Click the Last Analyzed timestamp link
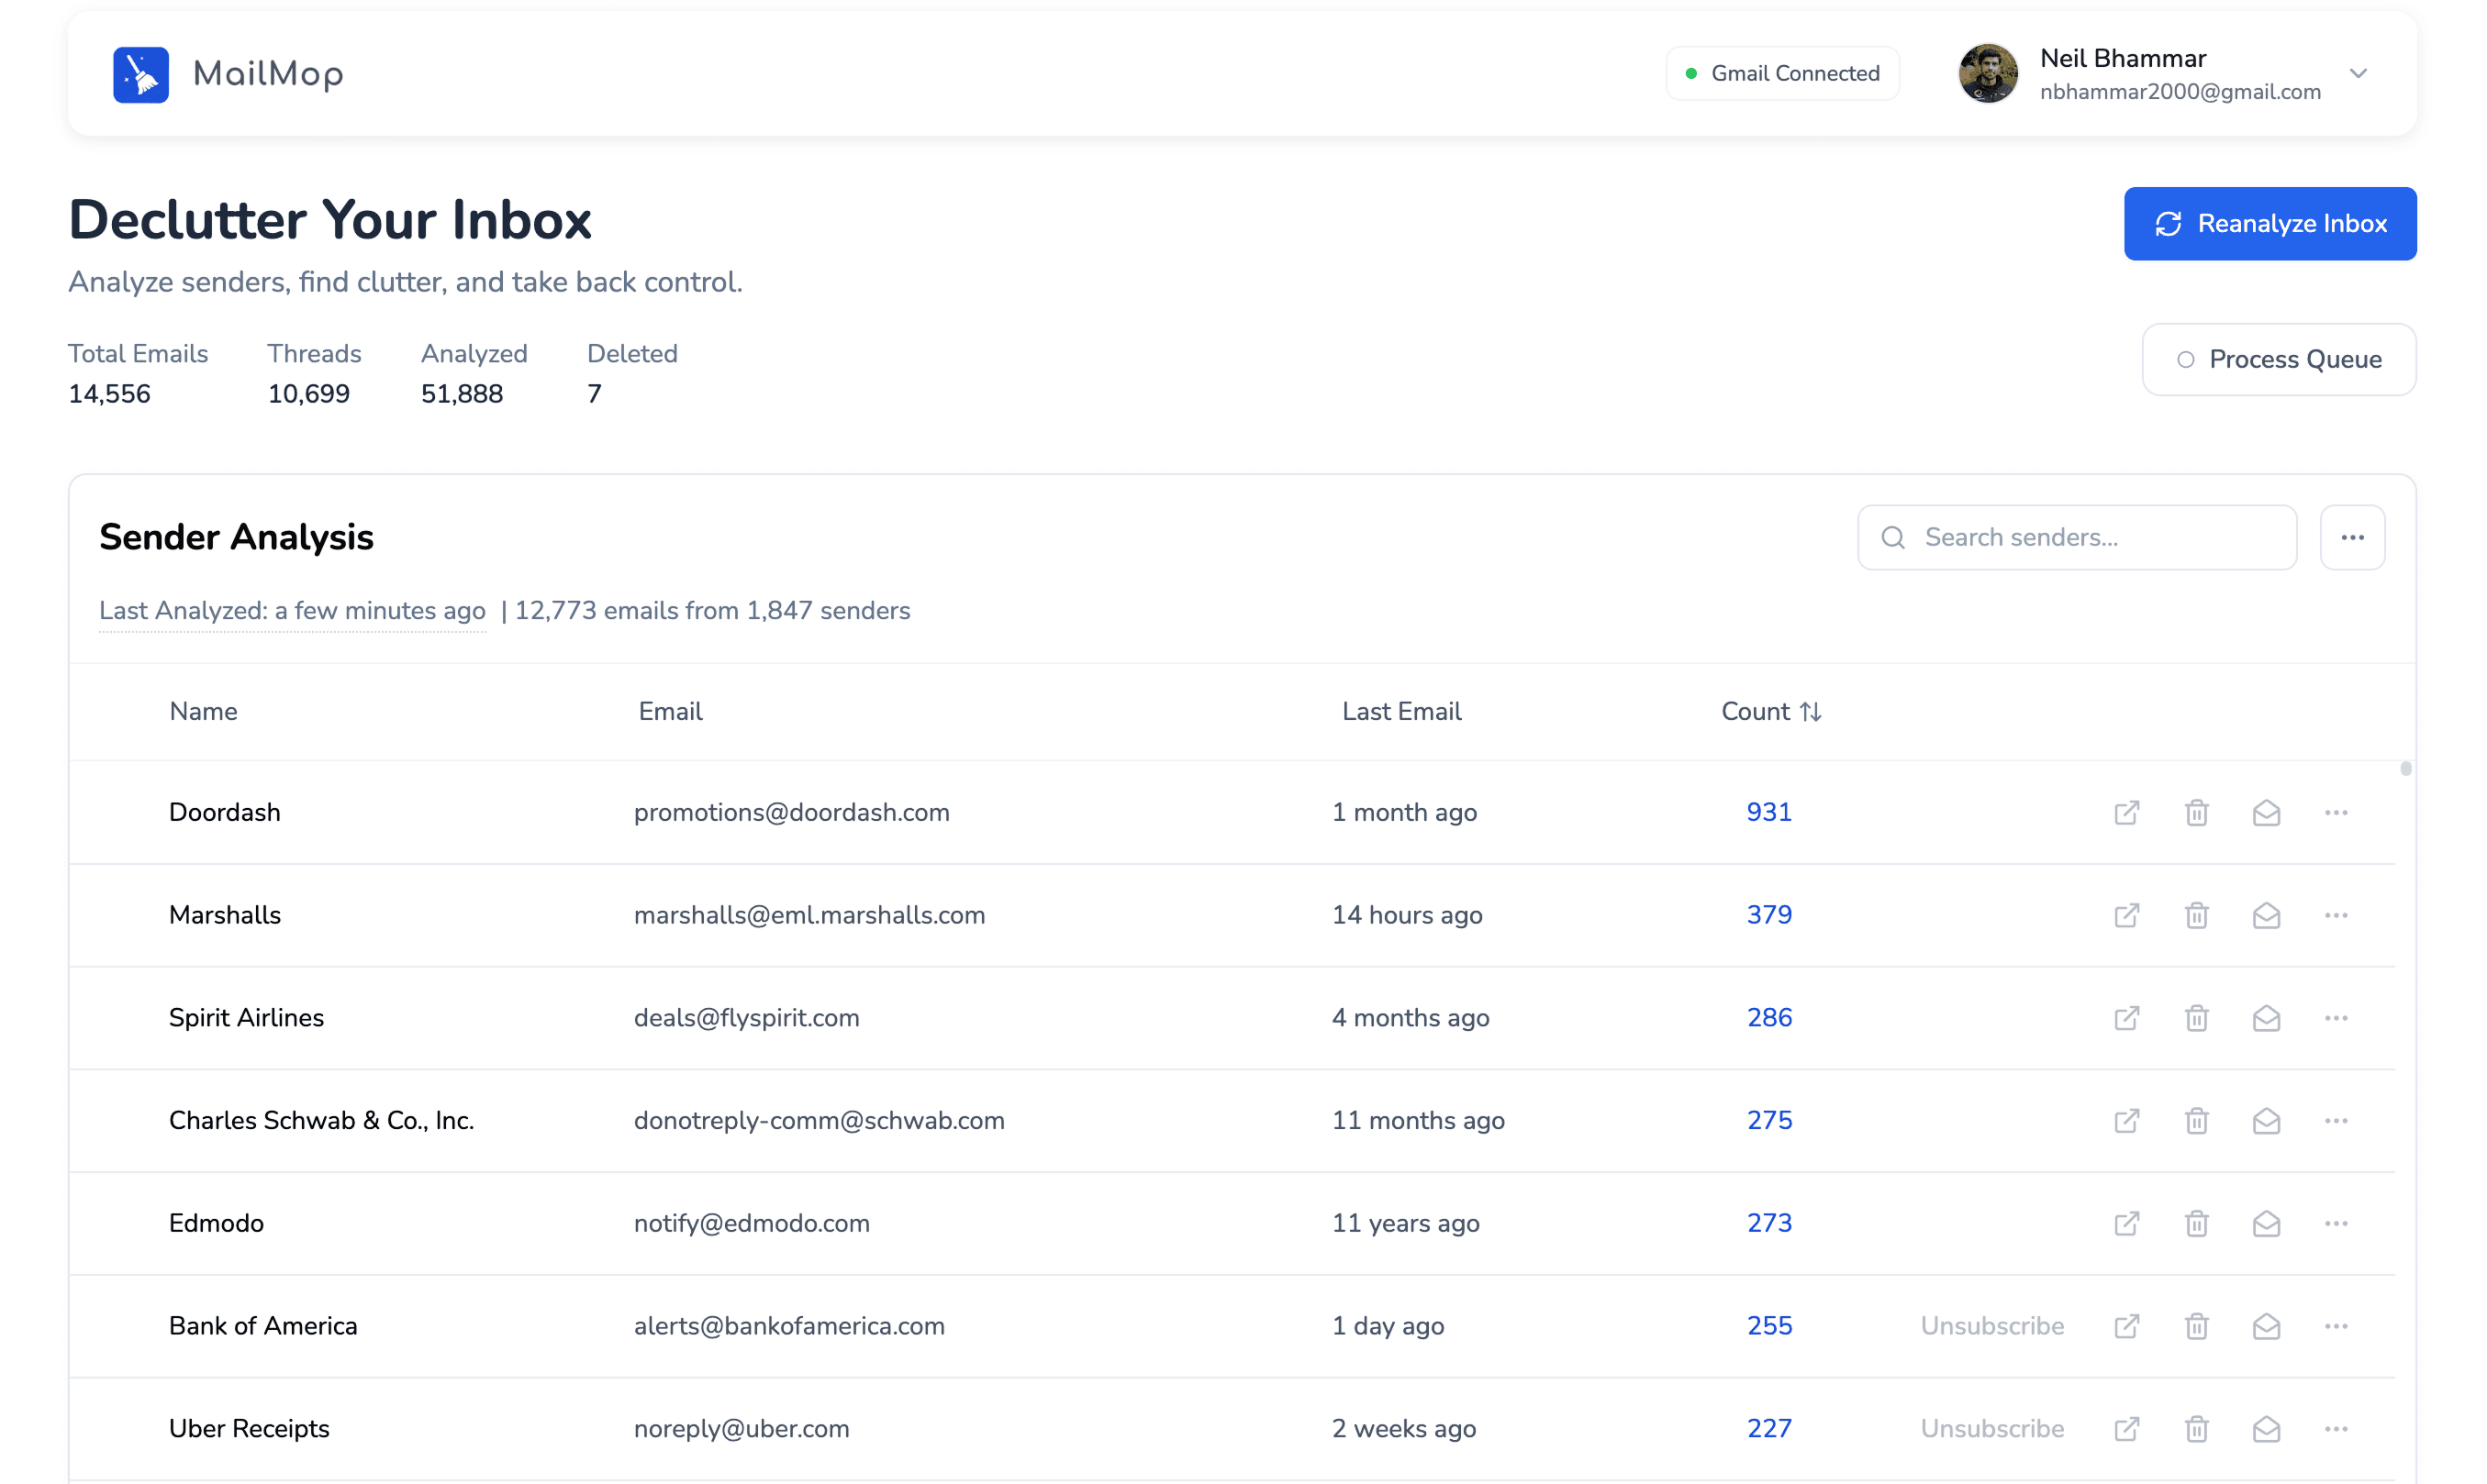 (x=292, y=611)
